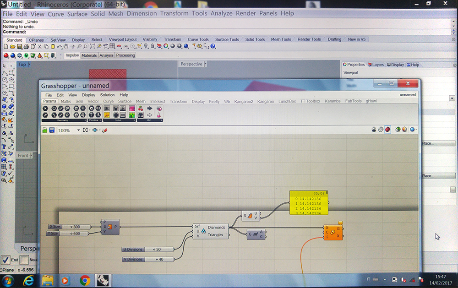Open dropdown arrow in Rhino Properties panel

tap(452, 98)
